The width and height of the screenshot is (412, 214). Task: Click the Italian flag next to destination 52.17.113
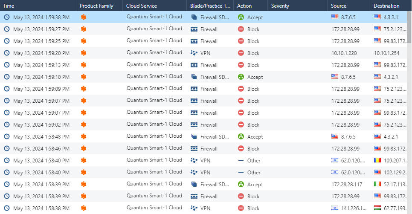[377, 185]
